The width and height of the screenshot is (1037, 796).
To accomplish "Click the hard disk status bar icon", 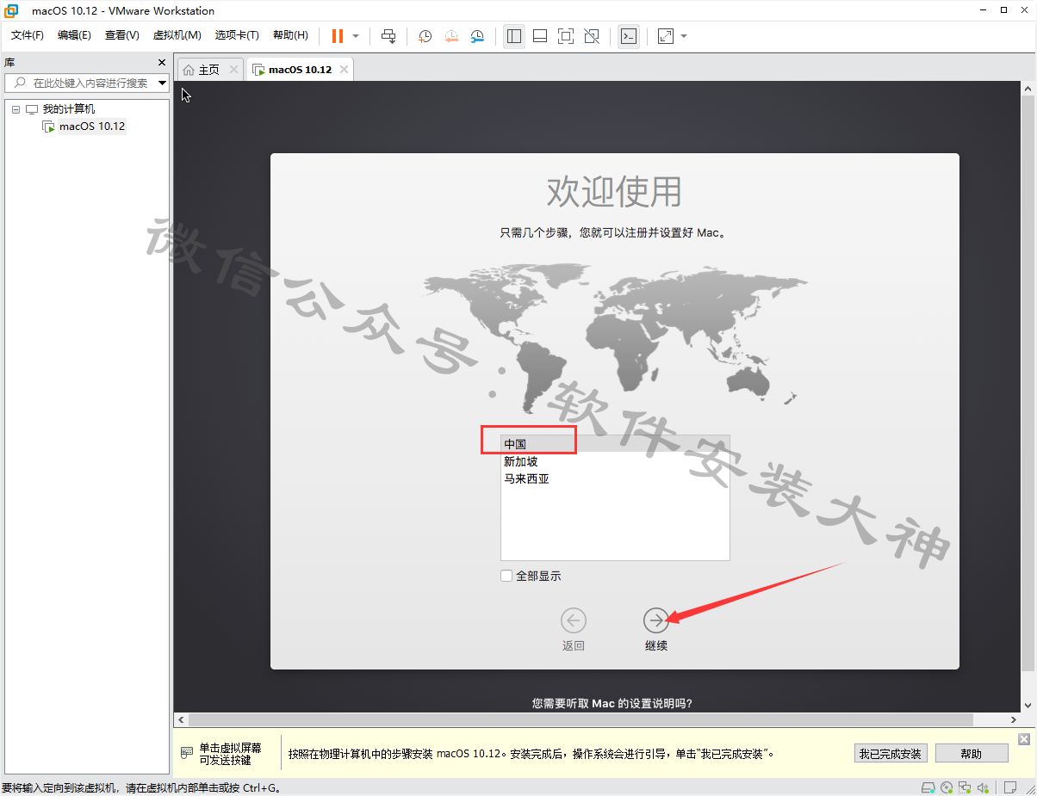I will [x=928, y=787].
